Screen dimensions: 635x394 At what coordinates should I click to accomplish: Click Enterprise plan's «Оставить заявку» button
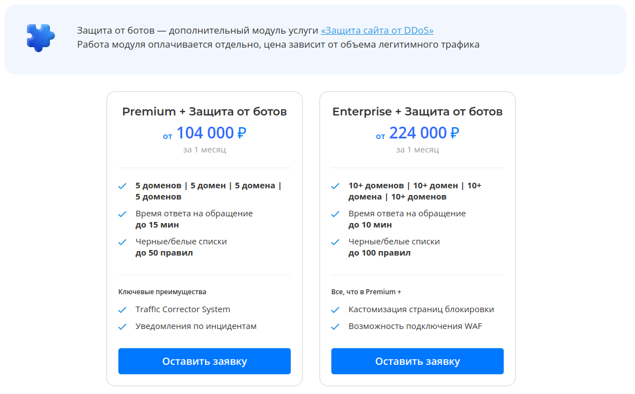(418, 361)
